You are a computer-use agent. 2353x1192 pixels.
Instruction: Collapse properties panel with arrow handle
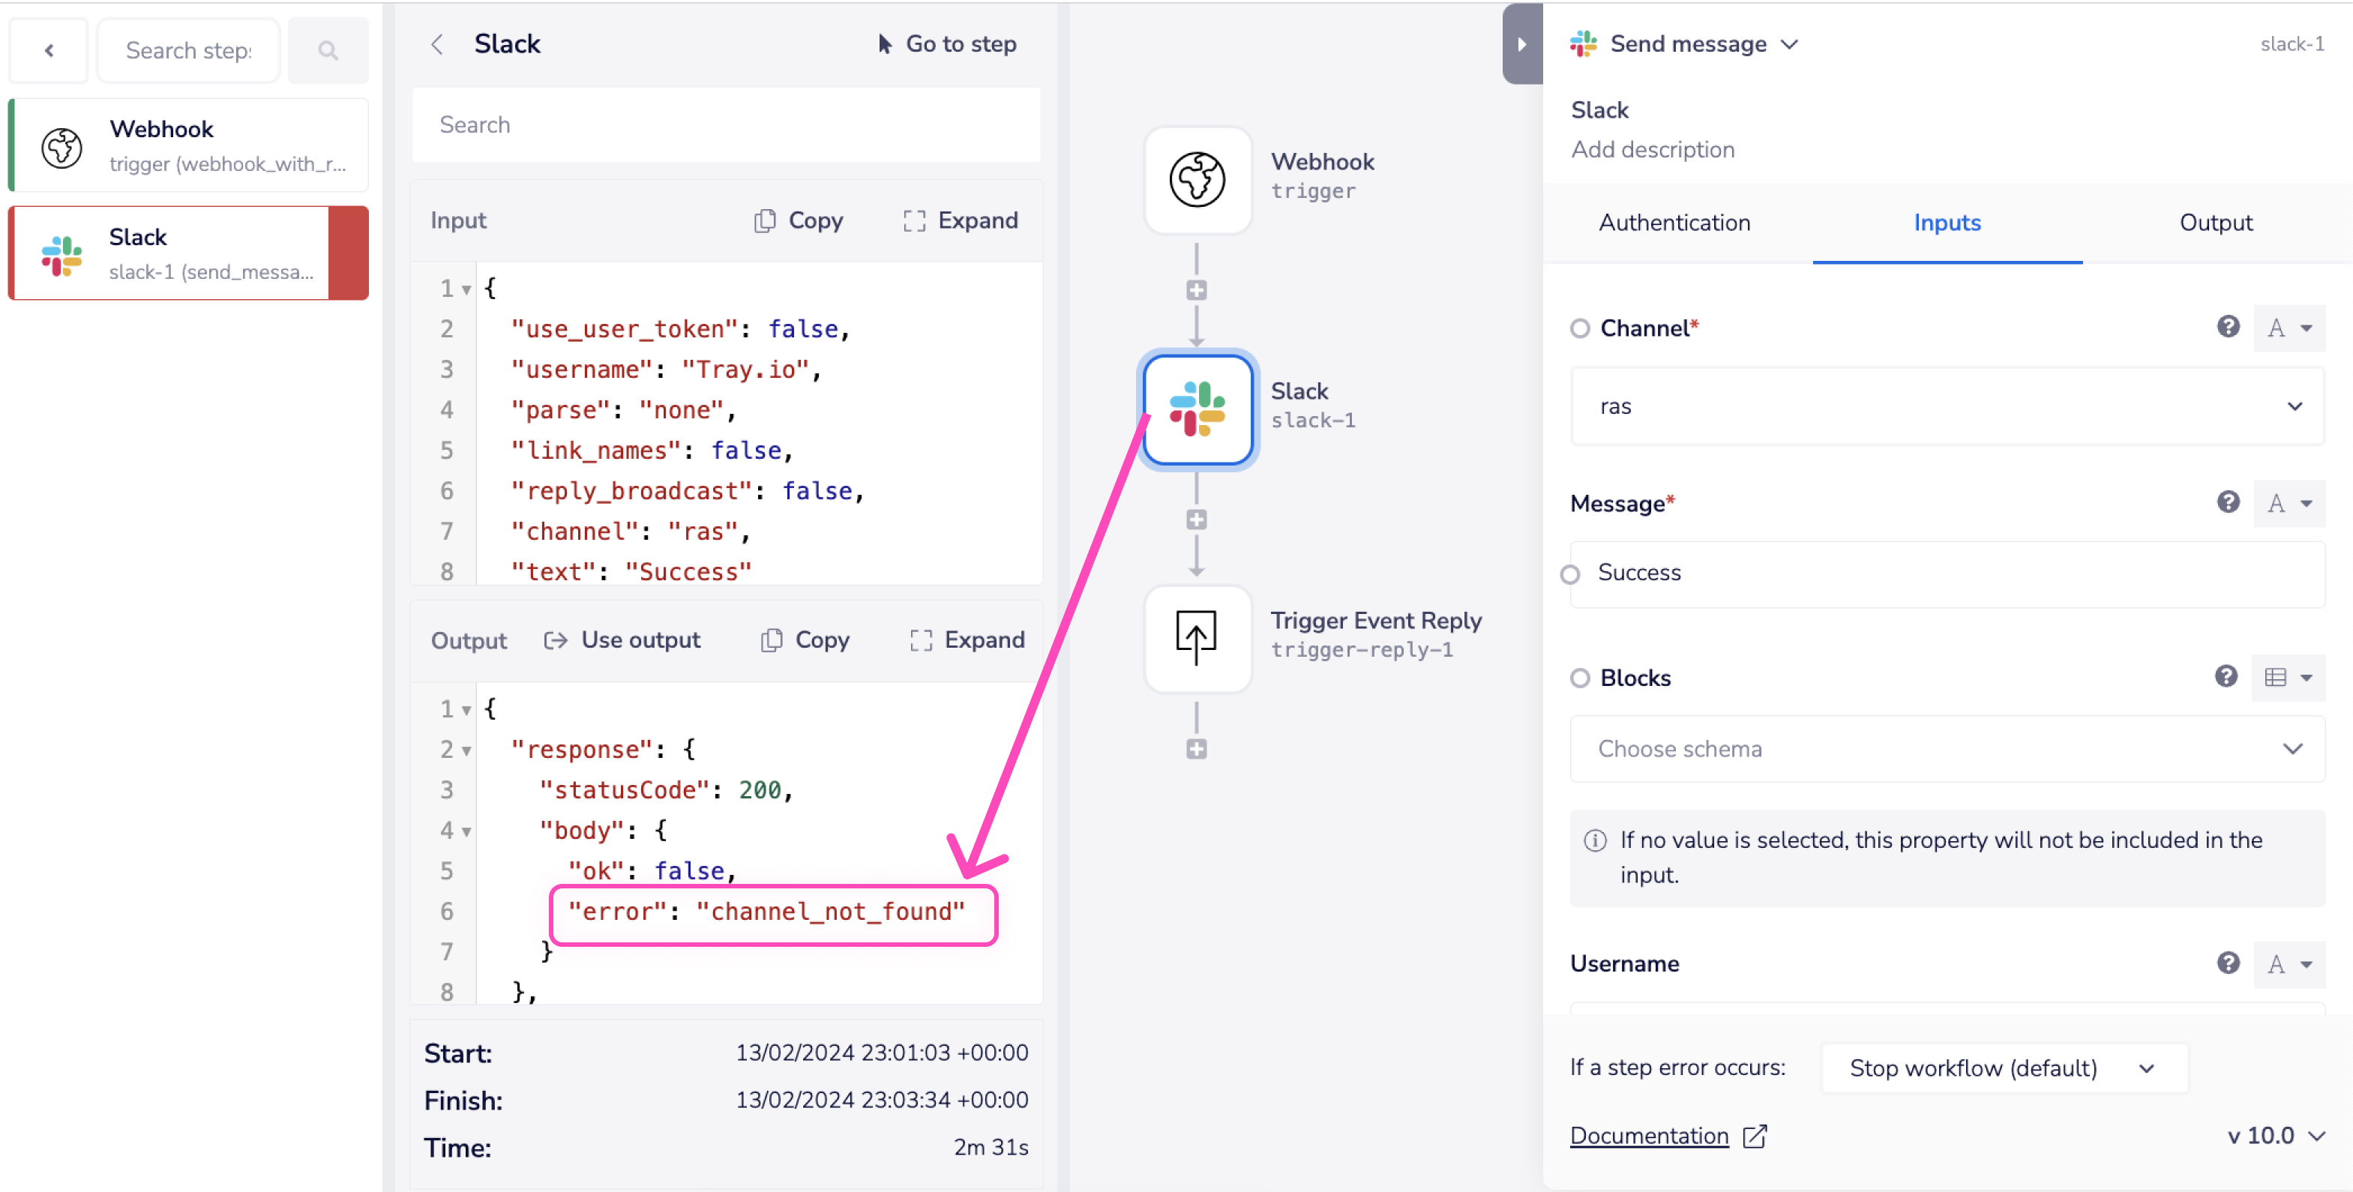click(x=1521, y=43)
